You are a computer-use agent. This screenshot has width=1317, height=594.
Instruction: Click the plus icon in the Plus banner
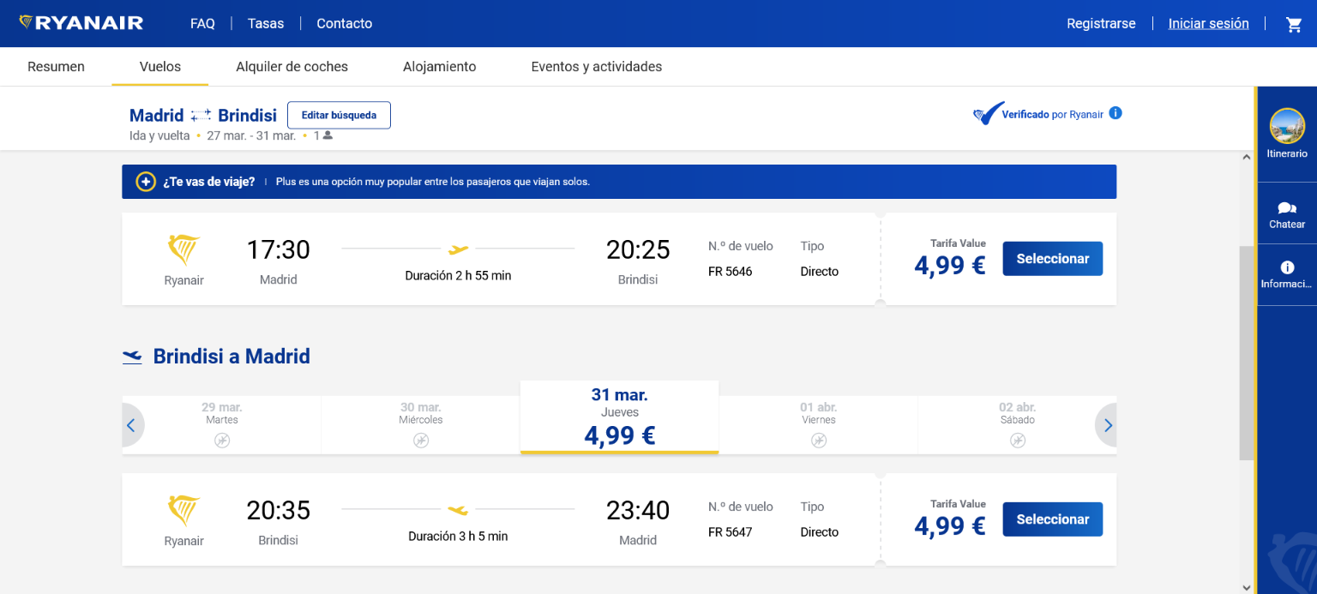[146, 182]
